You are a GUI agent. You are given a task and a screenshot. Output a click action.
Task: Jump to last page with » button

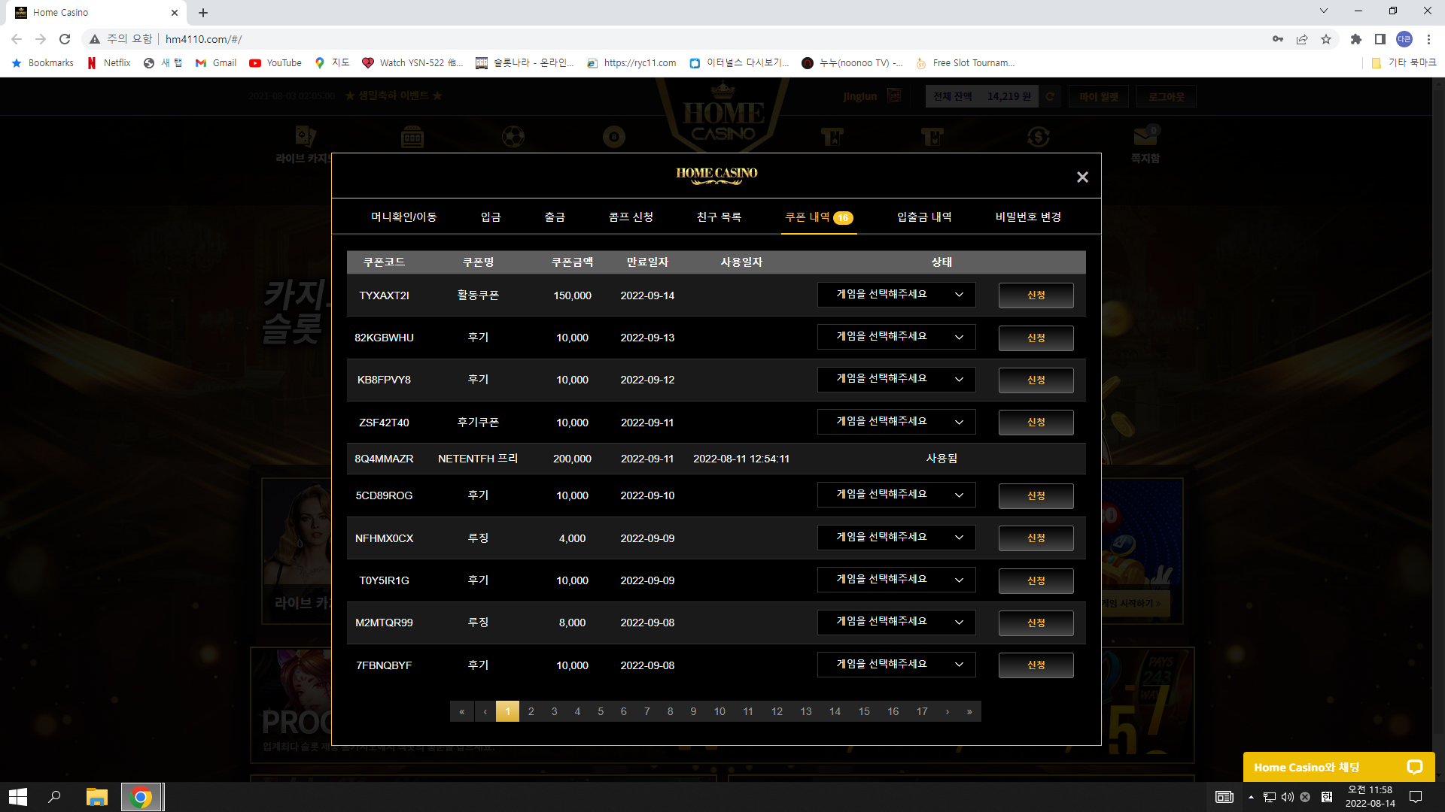969,711
